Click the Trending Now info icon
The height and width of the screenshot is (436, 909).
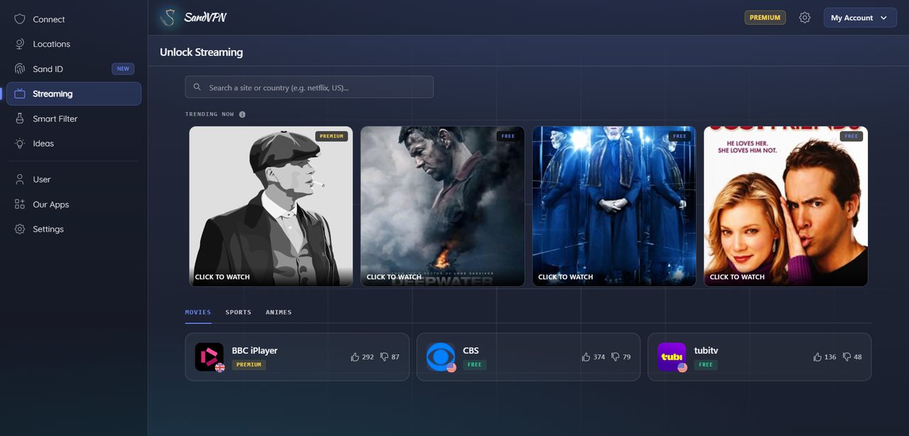point(242,114)
